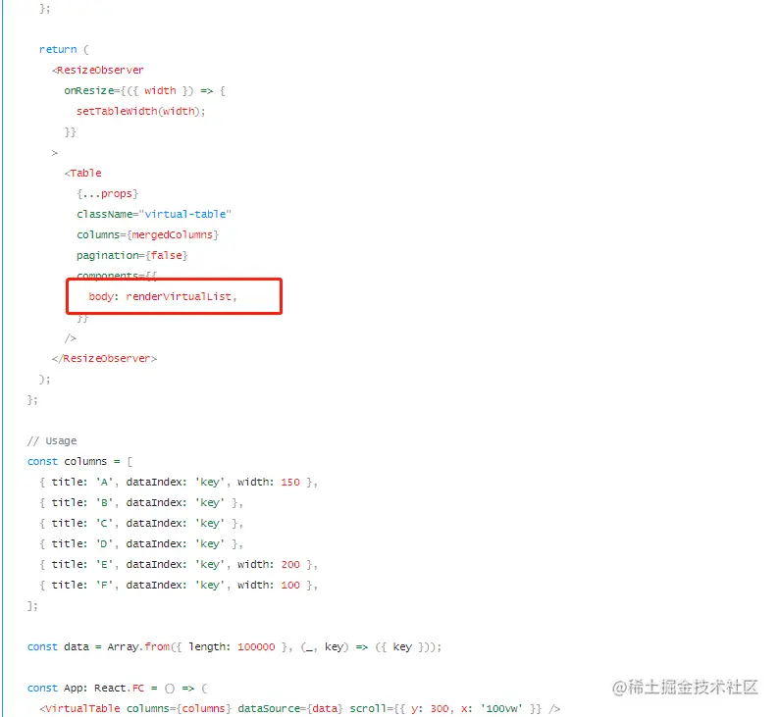
Task: Click the column row with title 'E'
Action: [x=179, y=565]
